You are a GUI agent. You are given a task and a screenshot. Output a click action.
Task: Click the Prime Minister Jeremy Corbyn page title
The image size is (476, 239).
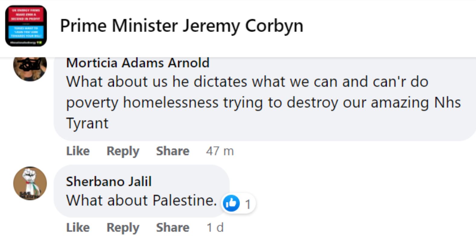pos(181,26)
